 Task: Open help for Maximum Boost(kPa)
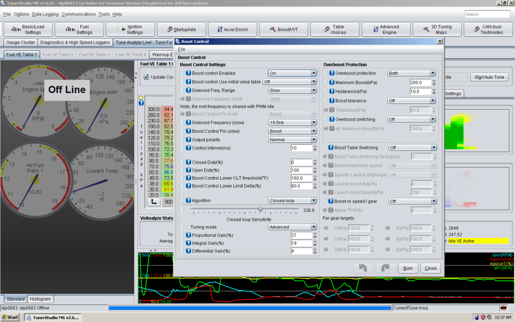click(332, 83)
